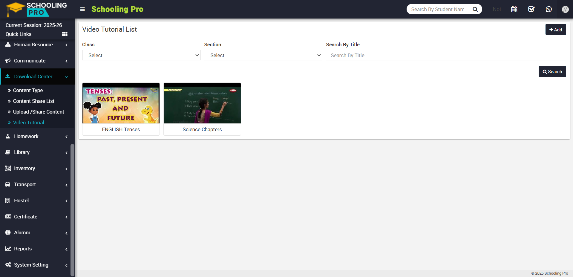Open Upload /Share Content submenu item
Screen dimensions: 573x277
[x=39, y=112]
